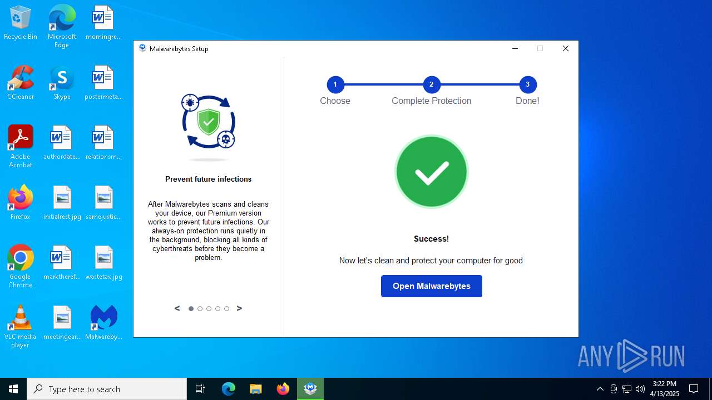Open File Explorer from taskbar
Screen dimensions: 712x400
pos(255,389)
